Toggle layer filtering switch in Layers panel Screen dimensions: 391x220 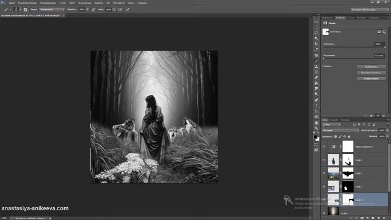pyautogui.click(x=388, y=124)
